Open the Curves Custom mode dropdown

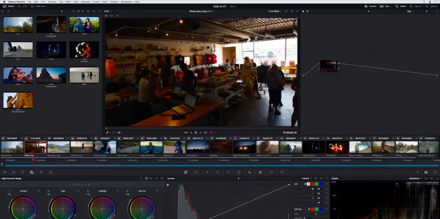pyautogui.click(x=306, y=178)
